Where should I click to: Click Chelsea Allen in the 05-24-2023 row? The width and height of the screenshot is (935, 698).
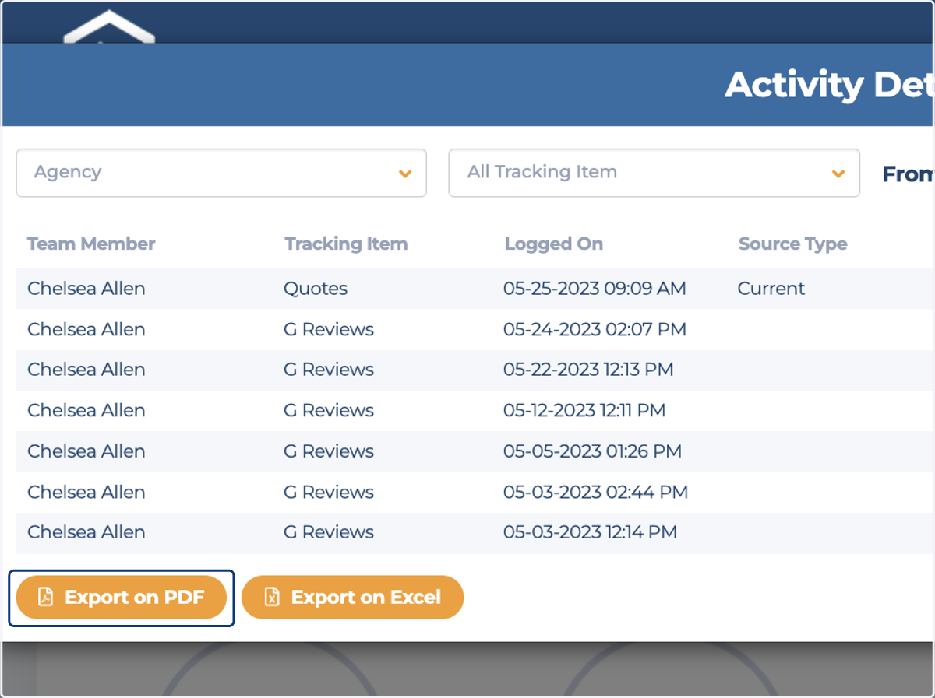pos(86,330)
